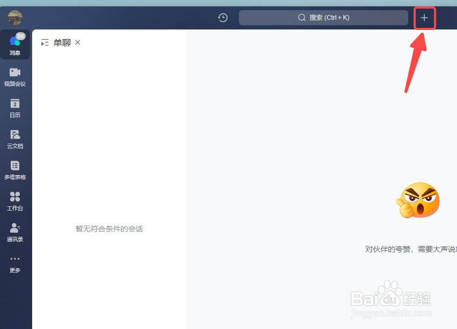
Task: Open 多维表格 tables
Action: point(15,170)
